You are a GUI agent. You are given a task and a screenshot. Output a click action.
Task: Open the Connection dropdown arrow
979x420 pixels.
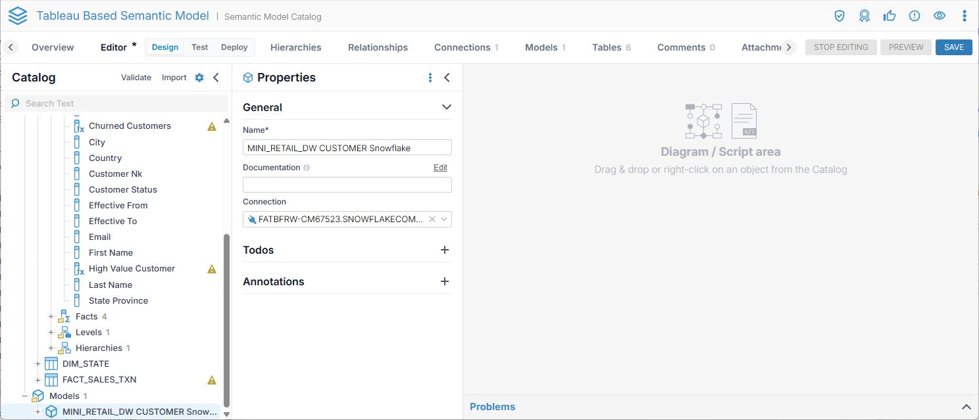click(444, 220)
